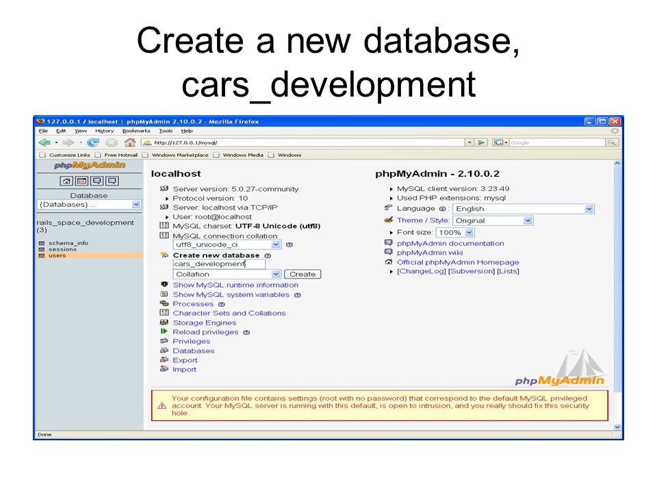Image resolution: width=657 pixels, height=493 pixels.
Task: Click the Storage Engines icon
Action: tap(164, 323)
